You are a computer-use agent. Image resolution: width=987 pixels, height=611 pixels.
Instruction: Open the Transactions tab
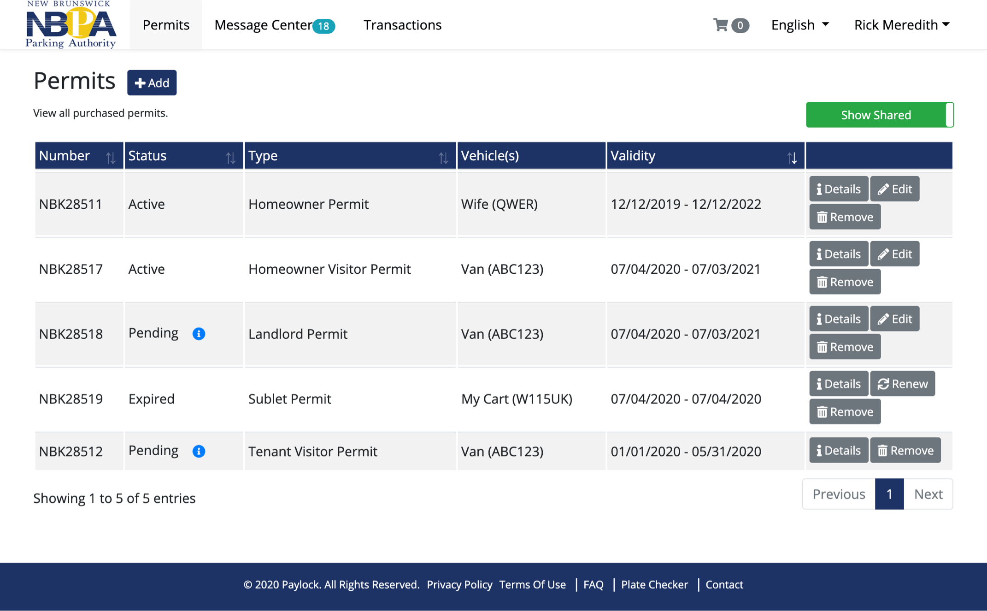click(402, 25)
